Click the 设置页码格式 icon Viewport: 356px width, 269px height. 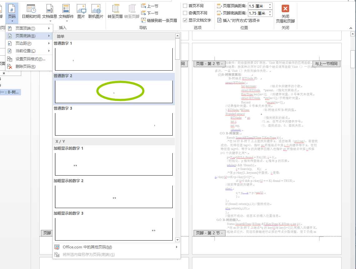coord(10,59)
